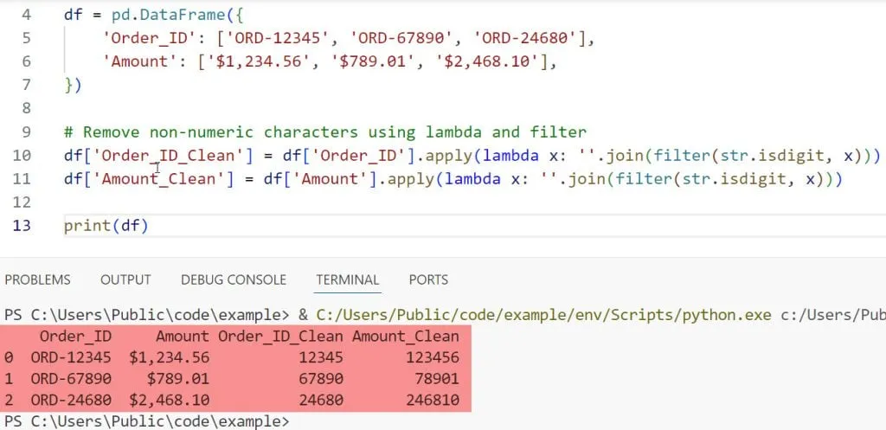Open the PROBLEMS panel tab
The width and height of the screenshot is (886, 430).
tap(37, 279)
